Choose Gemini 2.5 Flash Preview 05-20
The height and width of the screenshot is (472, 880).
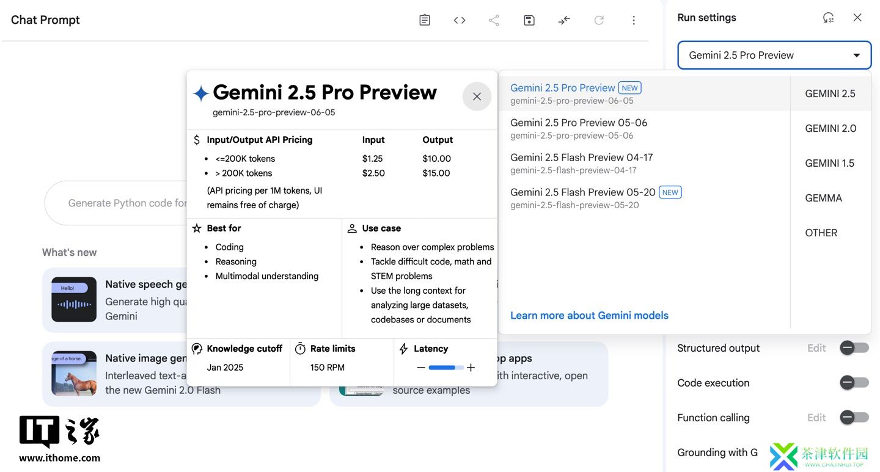pyautogui.click(x=645, y=198)
